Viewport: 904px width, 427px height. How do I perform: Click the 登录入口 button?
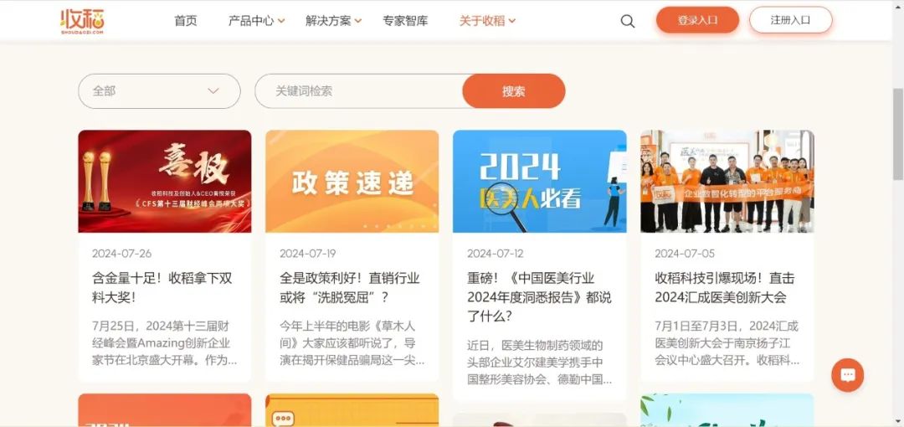[x=697, y=20]
